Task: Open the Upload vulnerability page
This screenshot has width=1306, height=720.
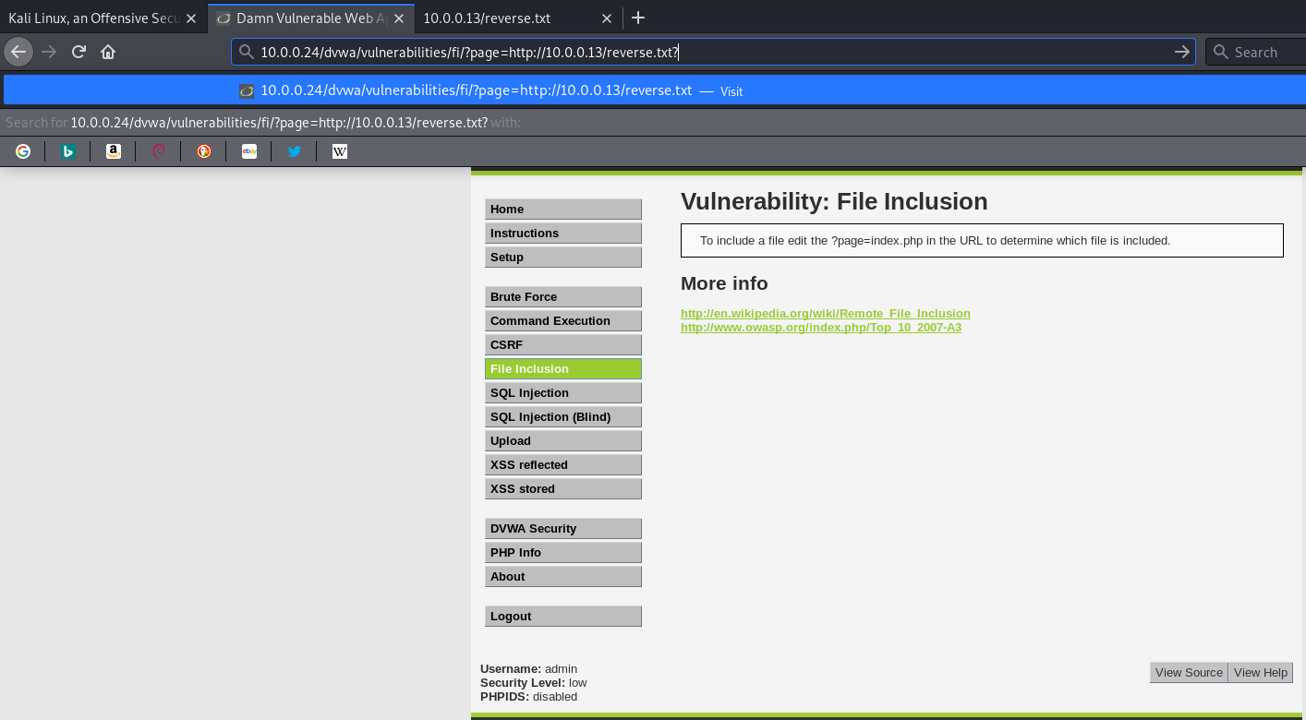Action: click(563, 441)
